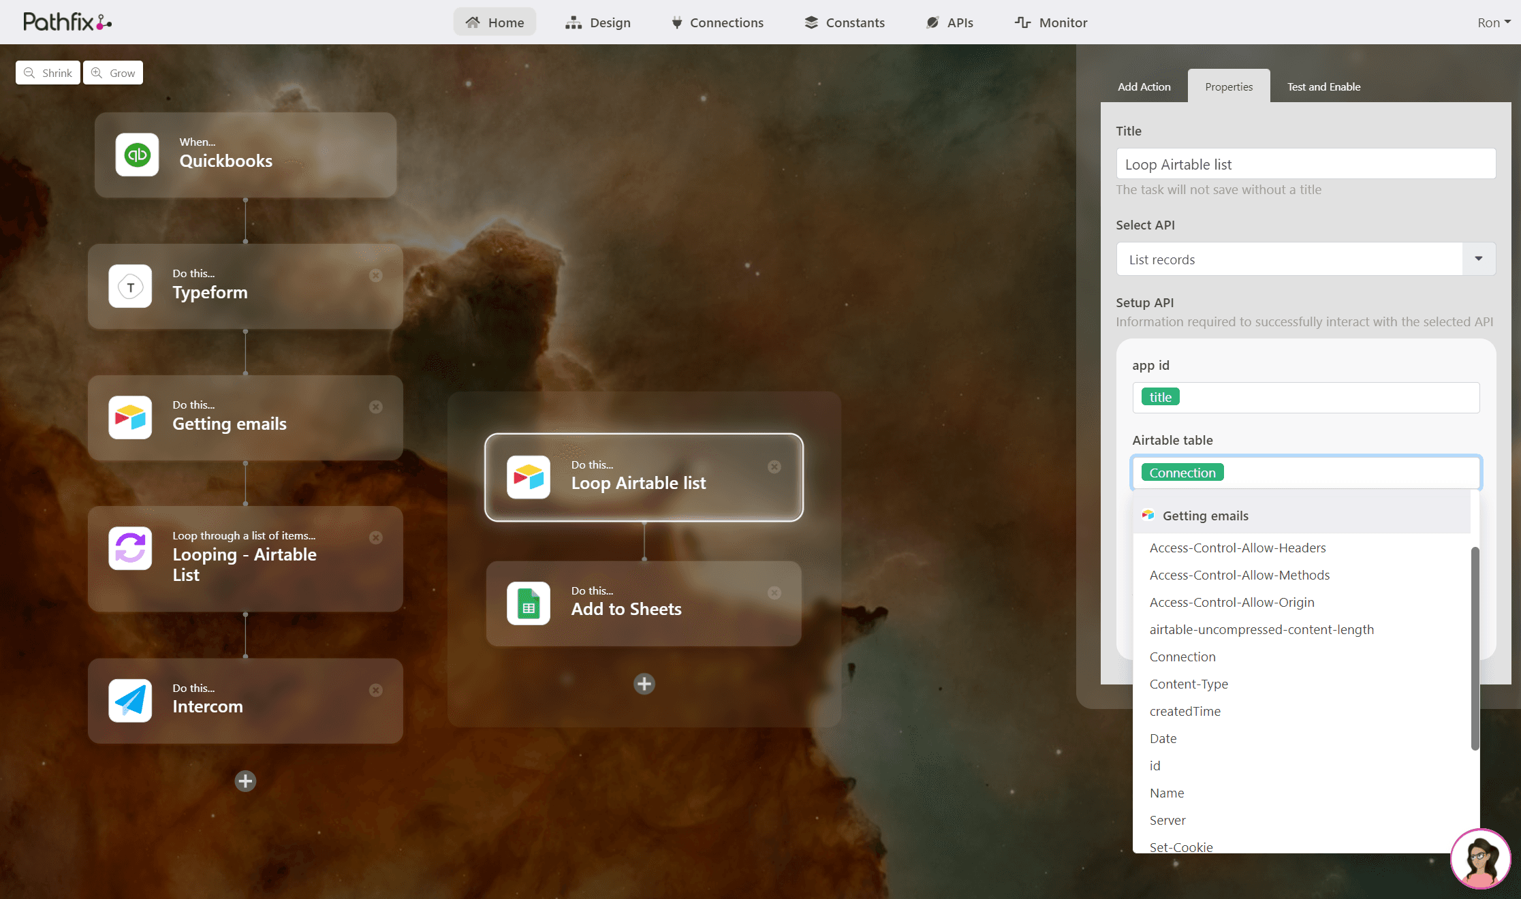Select the Intercom paper plane icon

pos(129,700)
